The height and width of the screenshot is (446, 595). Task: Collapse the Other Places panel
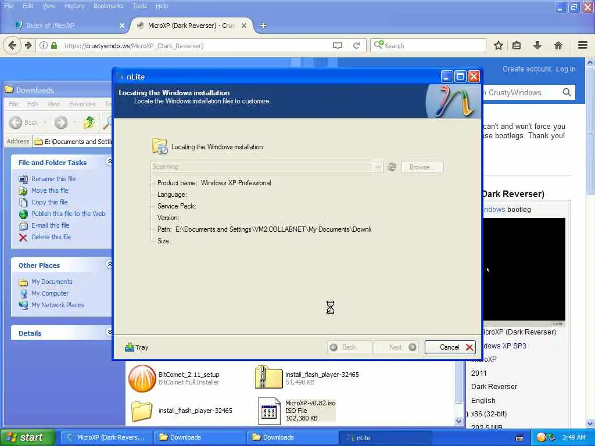109,264
